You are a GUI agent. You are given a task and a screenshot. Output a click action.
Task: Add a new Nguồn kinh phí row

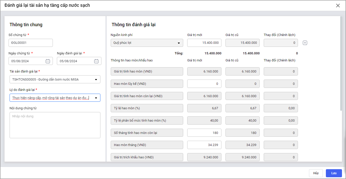pyautogui.click(x=305, y=43)
